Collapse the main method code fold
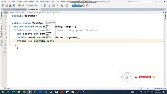 point(10,26)
